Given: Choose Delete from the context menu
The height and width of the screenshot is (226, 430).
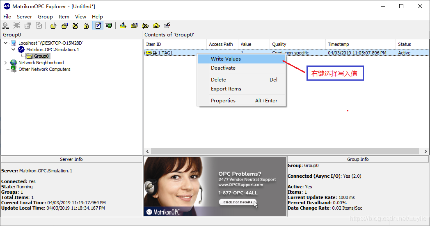Looking at the screenshot, I should [241, 79].
